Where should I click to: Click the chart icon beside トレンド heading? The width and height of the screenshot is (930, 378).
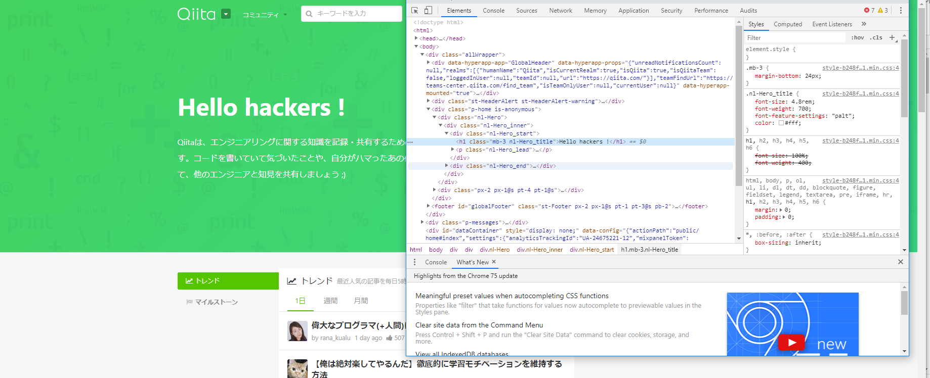point(291,281)
